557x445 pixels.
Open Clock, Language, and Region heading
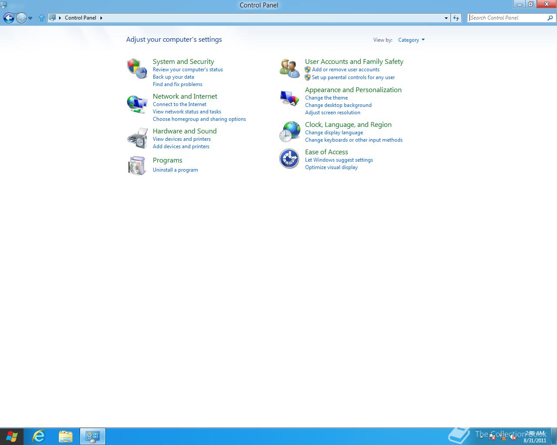(348, 125)
